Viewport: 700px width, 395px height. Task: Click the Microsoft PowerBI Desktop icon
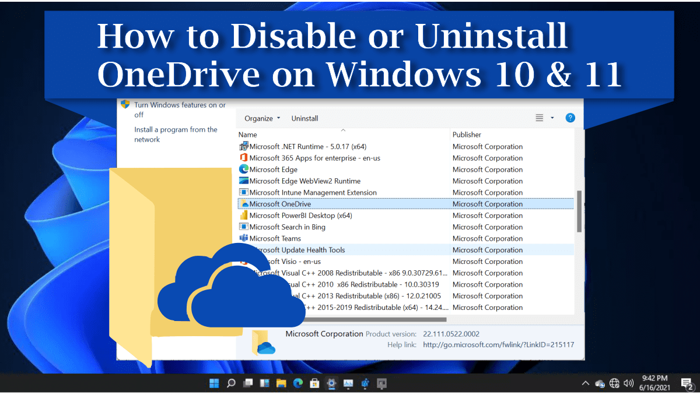244,216
